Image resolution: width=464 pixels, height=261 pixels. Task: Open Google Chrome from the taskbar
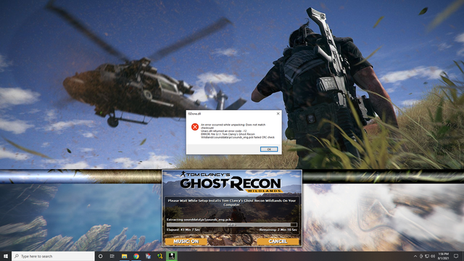(136, 256)
